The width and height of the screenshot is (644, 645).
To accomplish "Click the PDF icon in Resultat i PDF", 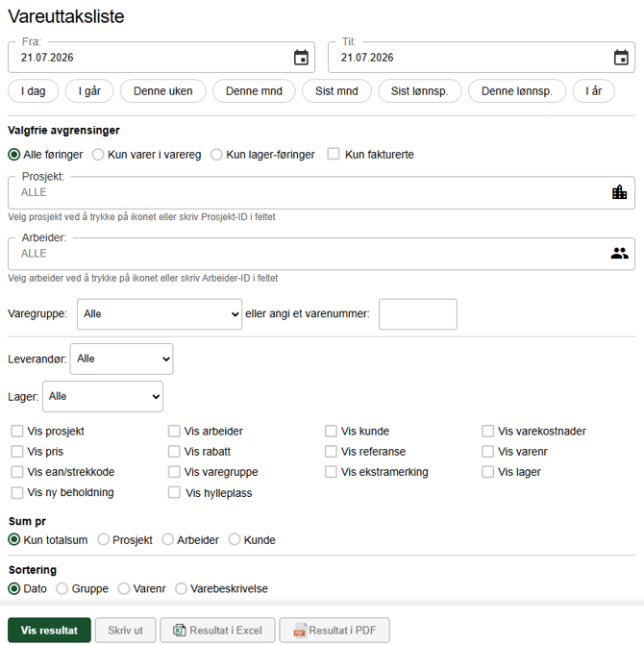I will point(299,631).
